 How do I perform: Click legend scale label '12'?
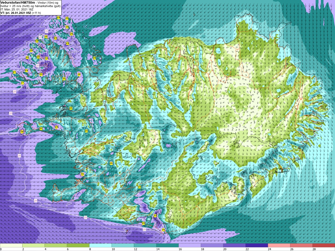[x=136, y=249]
